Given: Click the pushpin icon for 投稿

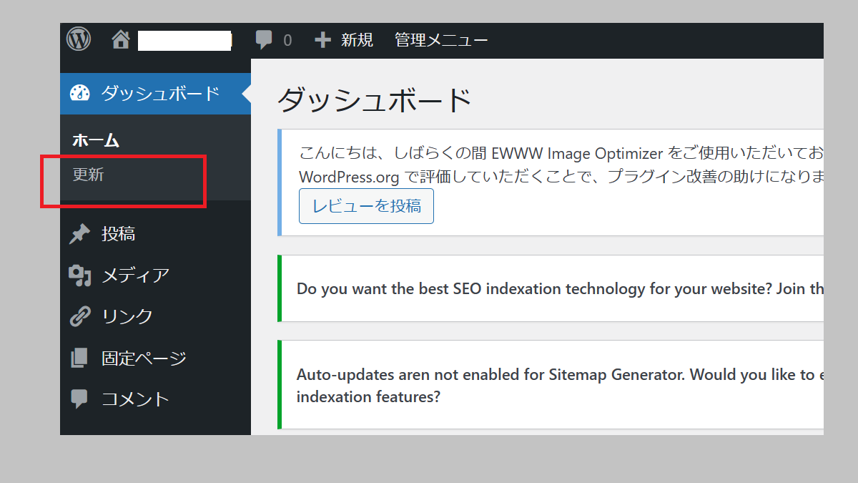Looking at the screenshot, I should [79, 234].
